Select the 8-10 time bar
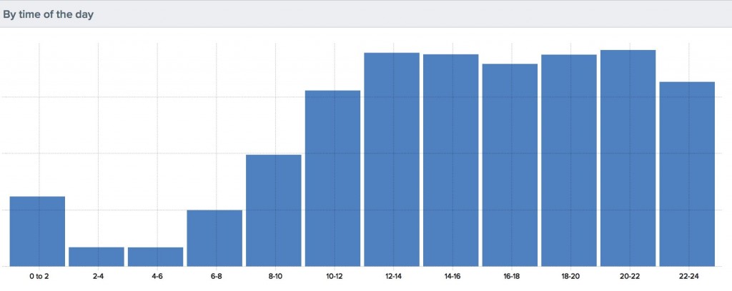The image size is (732, 291). pyautogui.click(x=274, y=210)
